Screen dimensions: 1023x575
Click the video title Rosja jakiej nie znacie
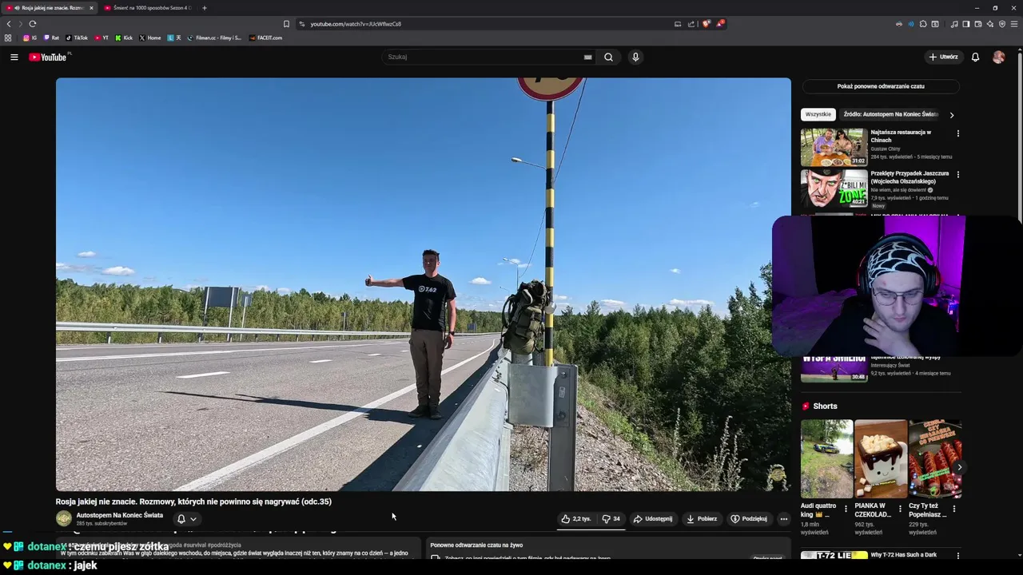tap(193, 502)
